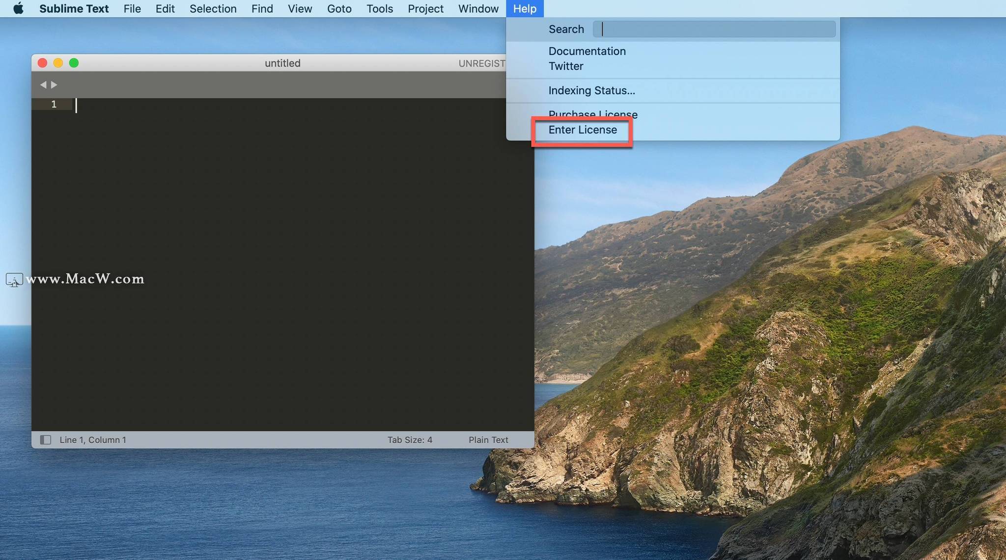Click the Apple menu icon

point(18,9)
